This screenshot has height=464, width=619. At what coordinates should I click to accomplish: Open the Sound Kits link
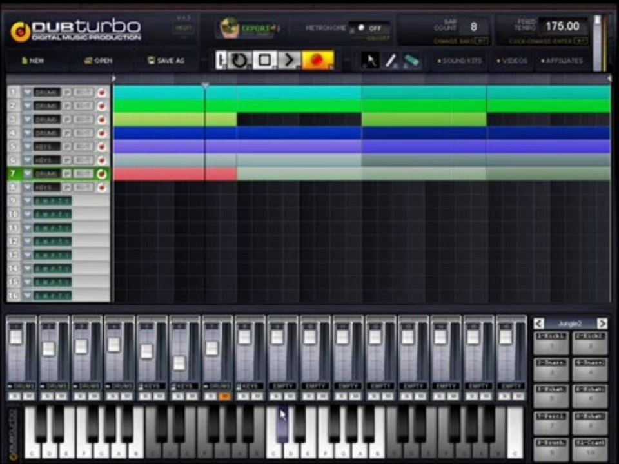(x=460, y=61)
